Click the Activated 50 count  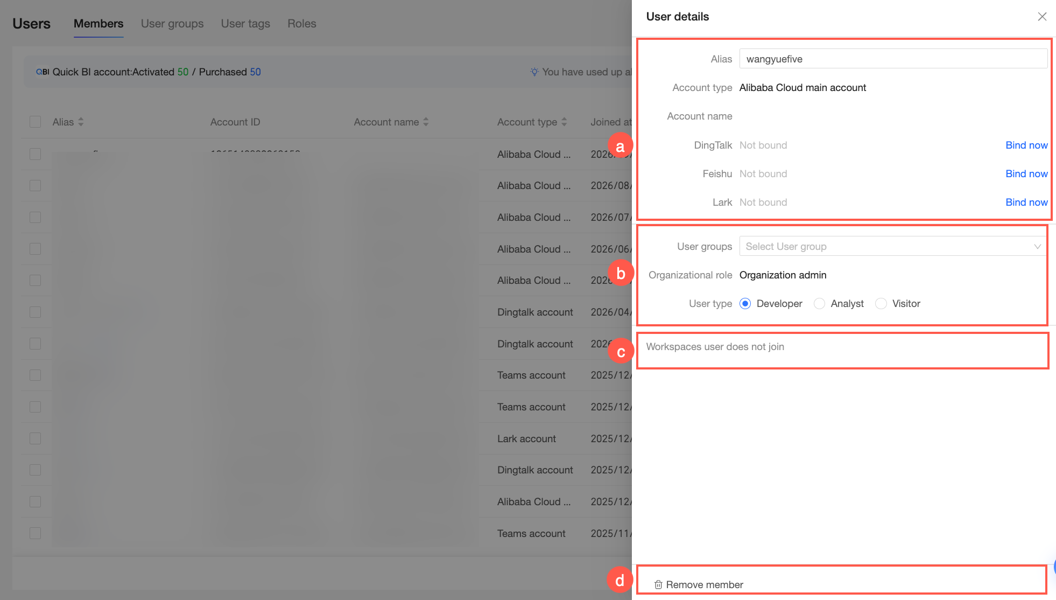click(x=183, y=72)
